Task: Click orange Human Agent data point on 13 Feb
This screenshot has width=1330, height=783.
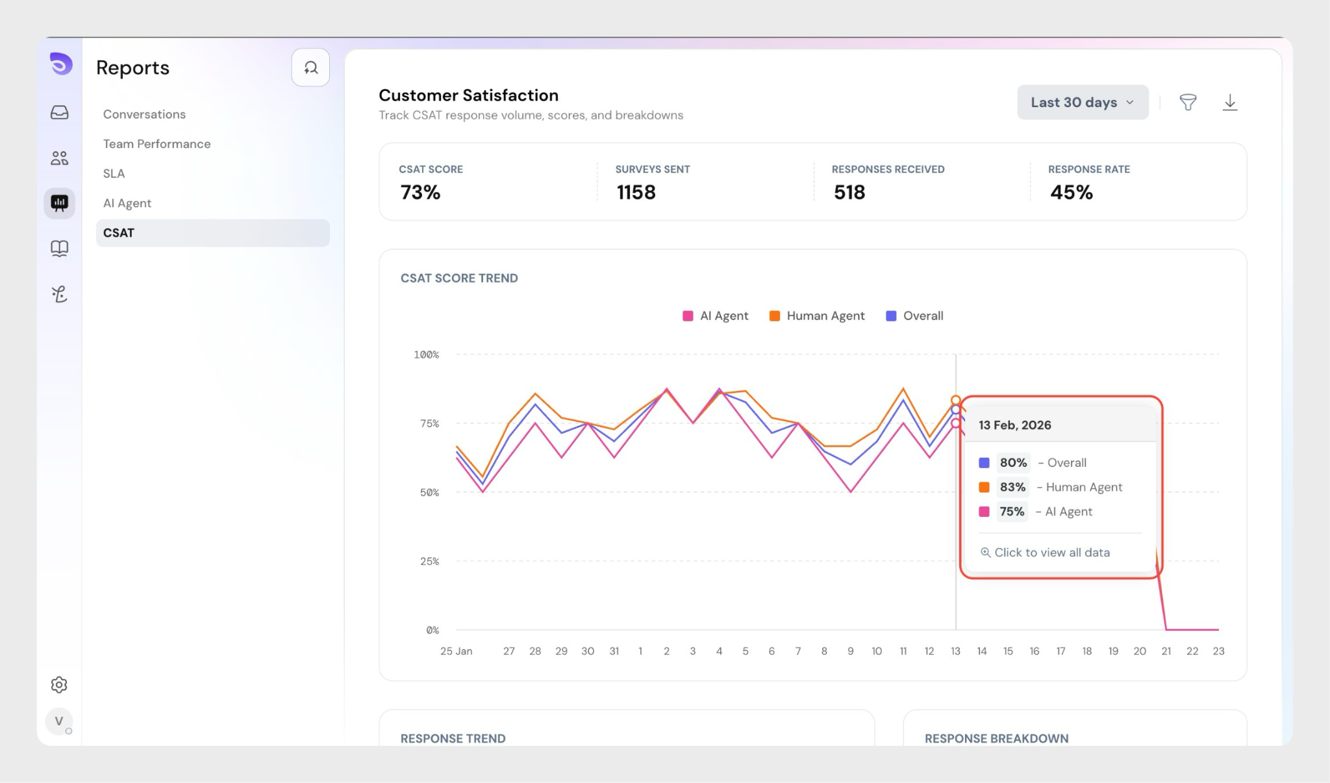Action: [955, 400]
